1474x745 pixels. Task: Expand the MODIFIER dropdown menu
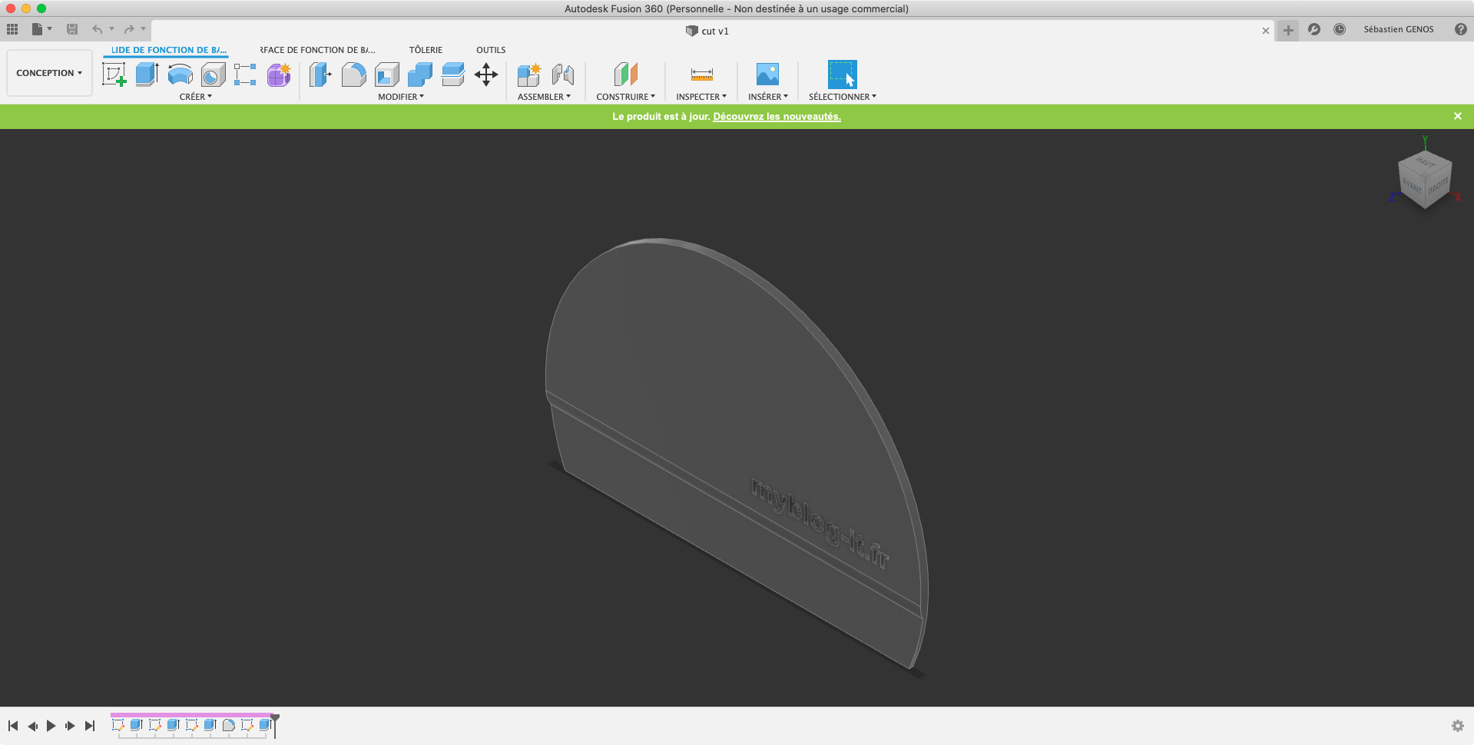(x=400, y=97)
